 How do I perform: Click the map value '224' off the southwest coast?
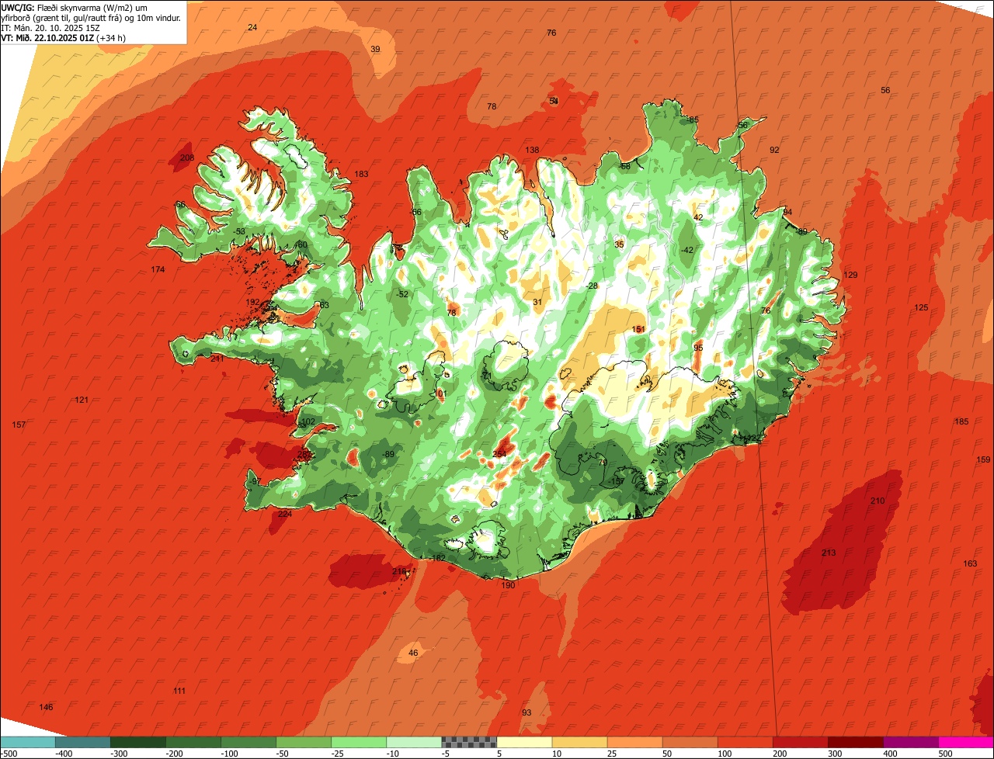[x=285, y=514]
